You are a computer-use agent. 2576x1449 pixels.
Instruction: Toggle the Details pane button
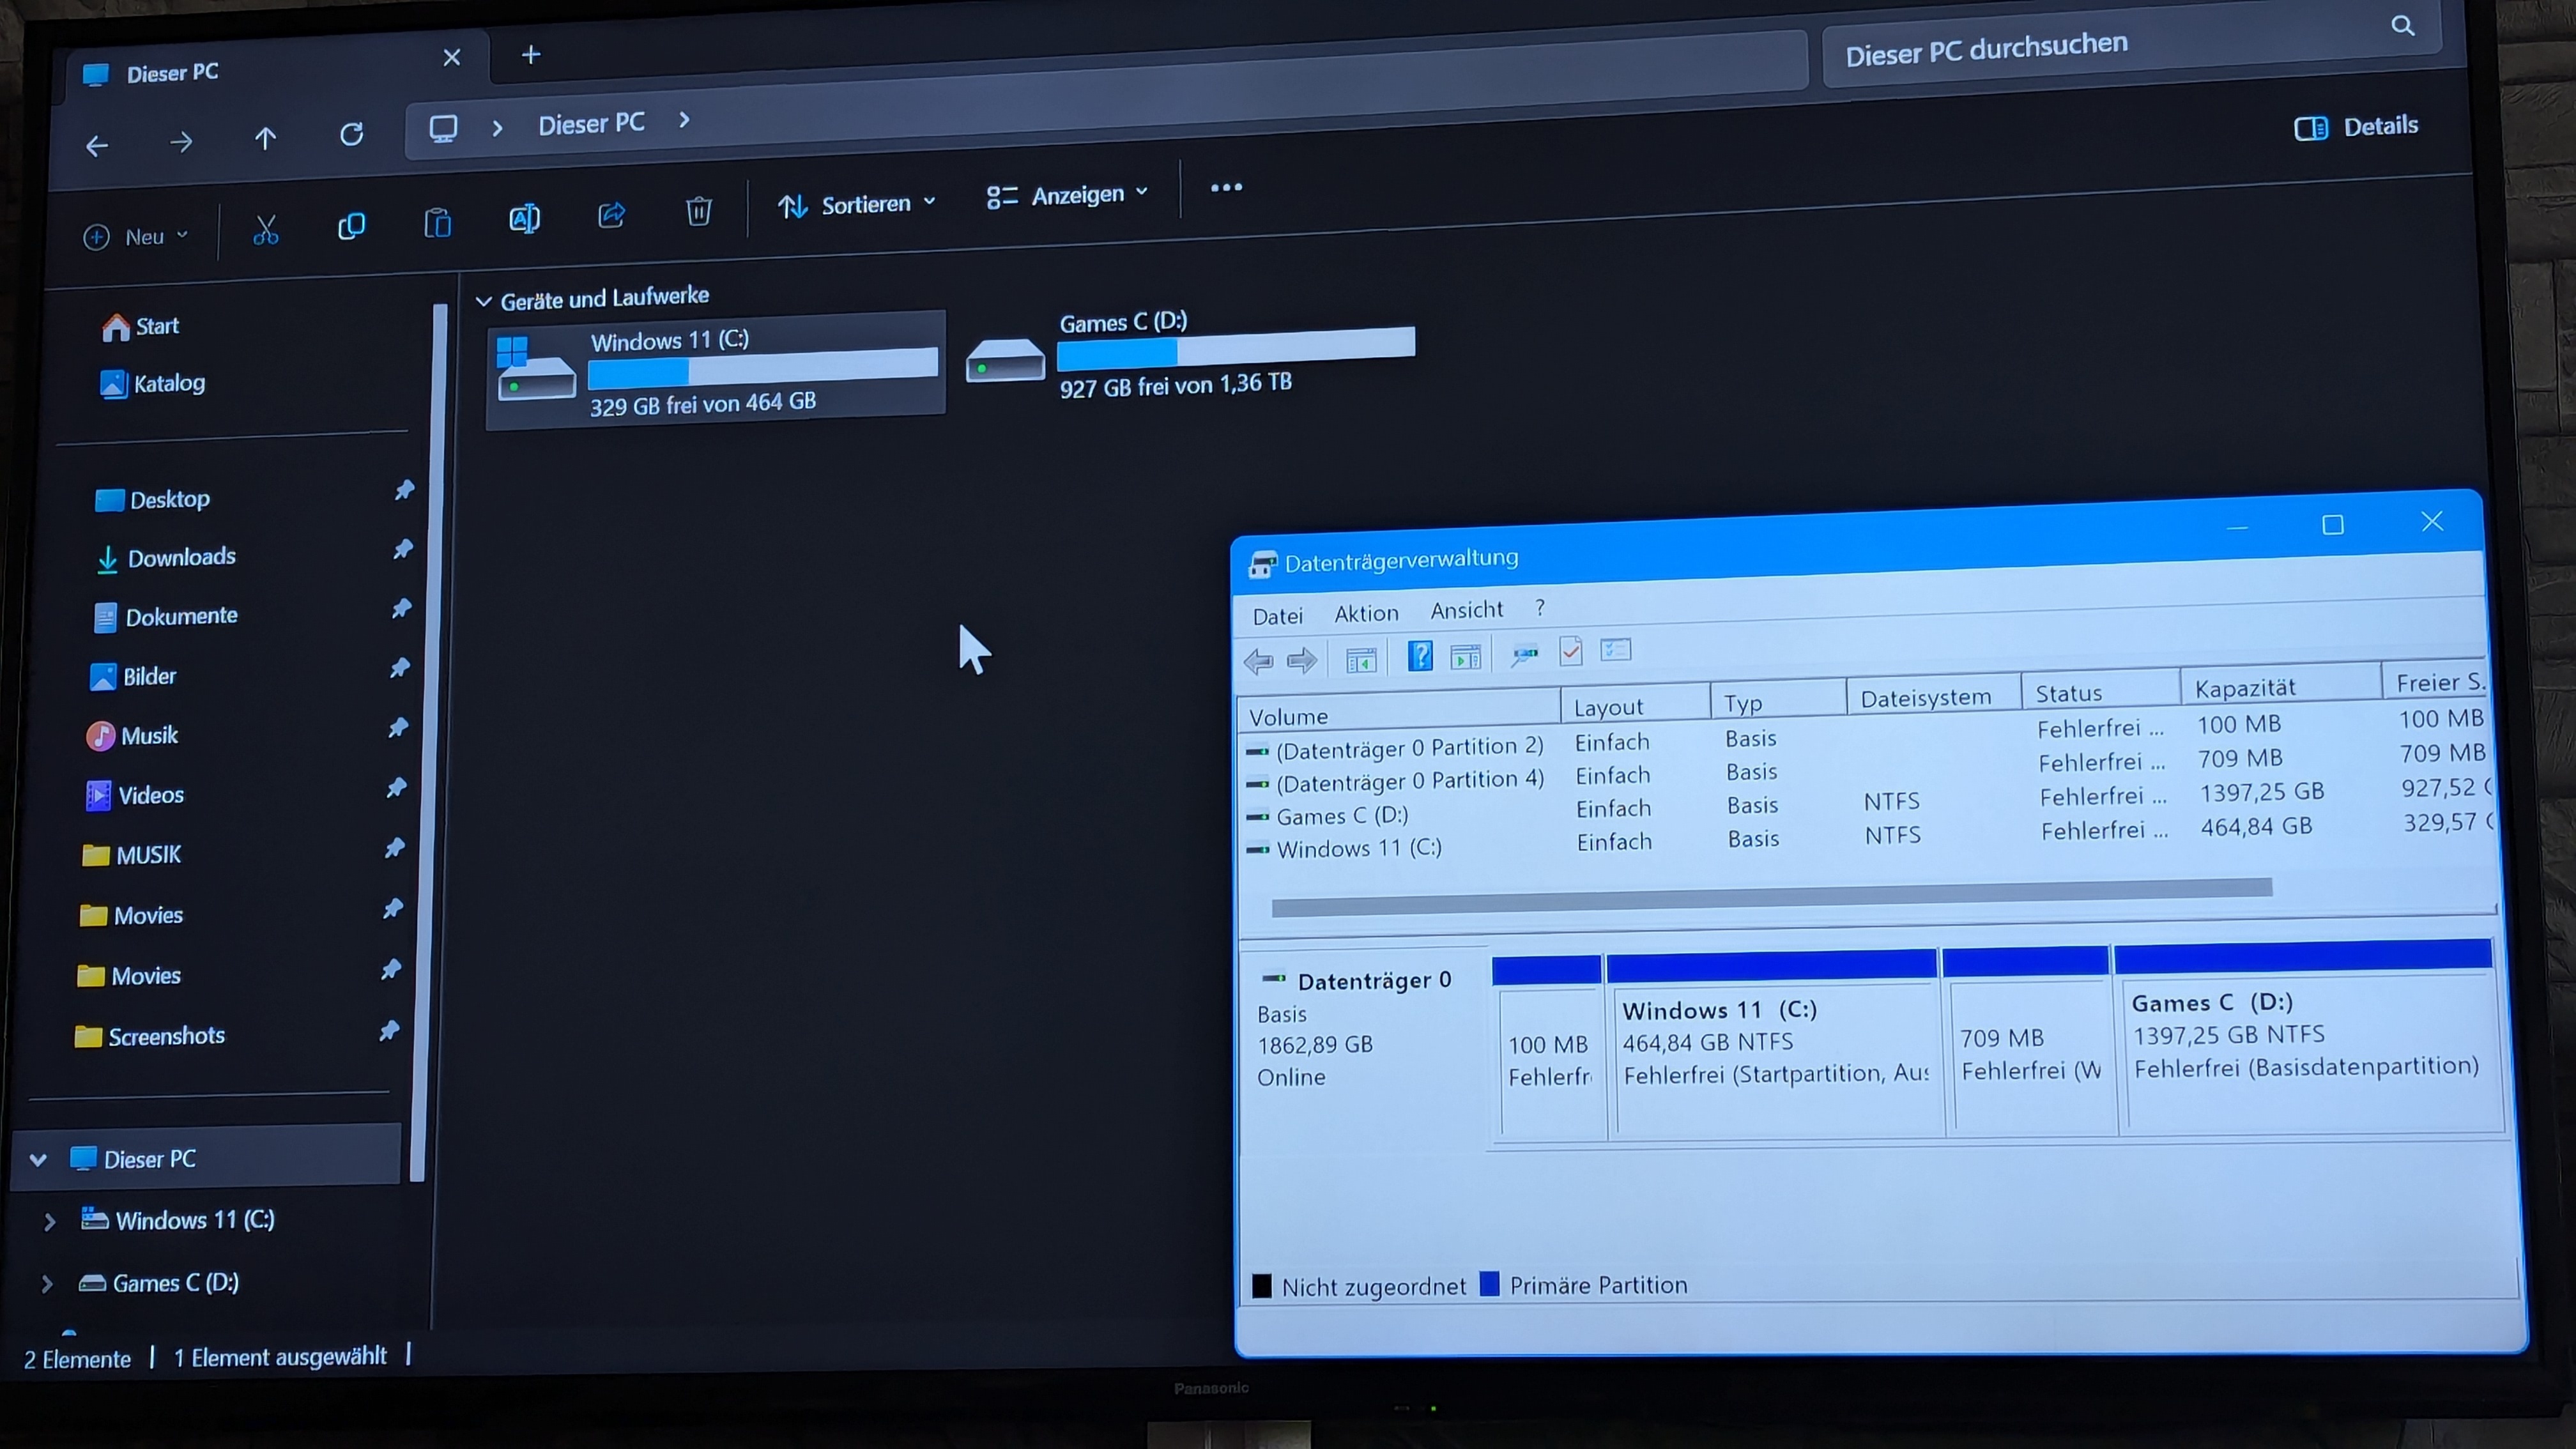pyautogui.click(x=2355, y=127)
